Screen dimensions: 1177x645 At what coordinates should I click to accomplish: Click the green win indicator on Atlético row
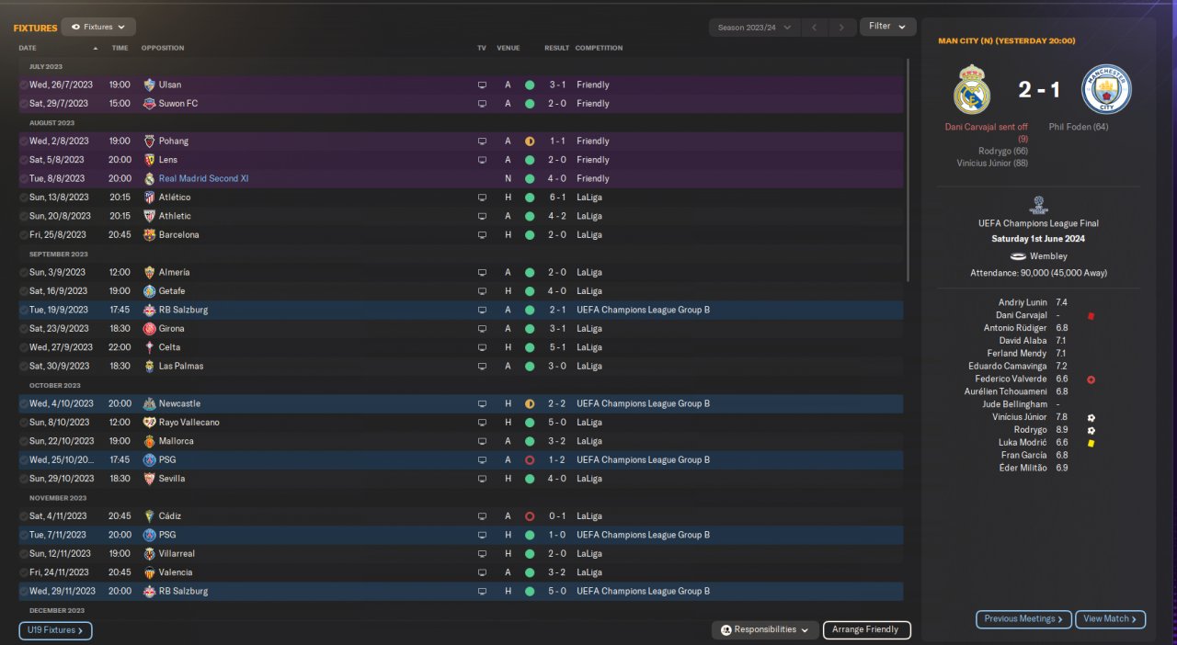coord(530,198)
